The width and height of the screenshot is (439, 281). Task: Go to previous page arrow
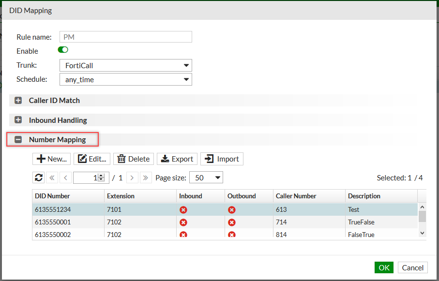(65, 177)
